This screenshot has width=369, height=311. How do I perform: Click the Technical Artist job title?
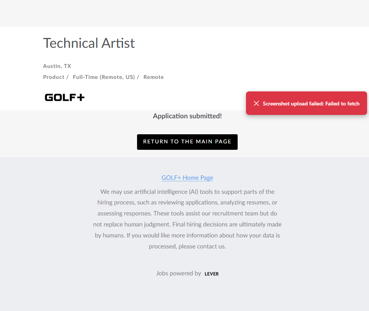pos(89,43)
